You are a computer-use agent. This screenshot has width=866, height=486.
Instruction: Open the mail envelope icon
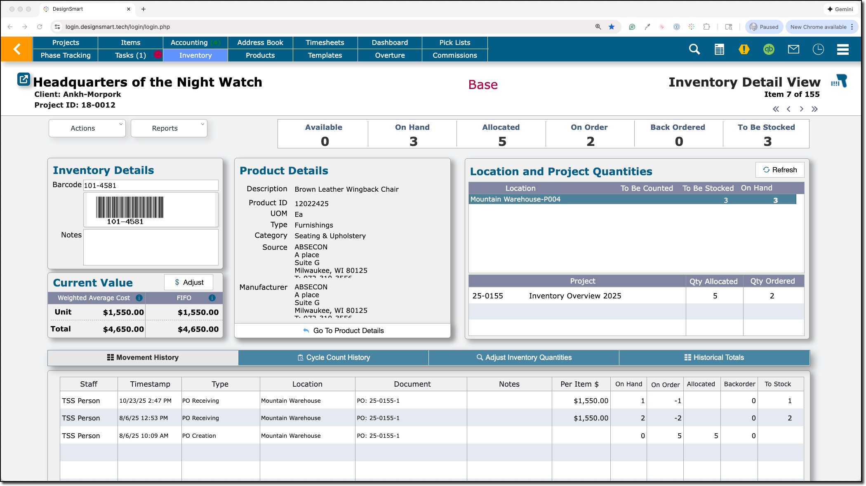[793, 49]
